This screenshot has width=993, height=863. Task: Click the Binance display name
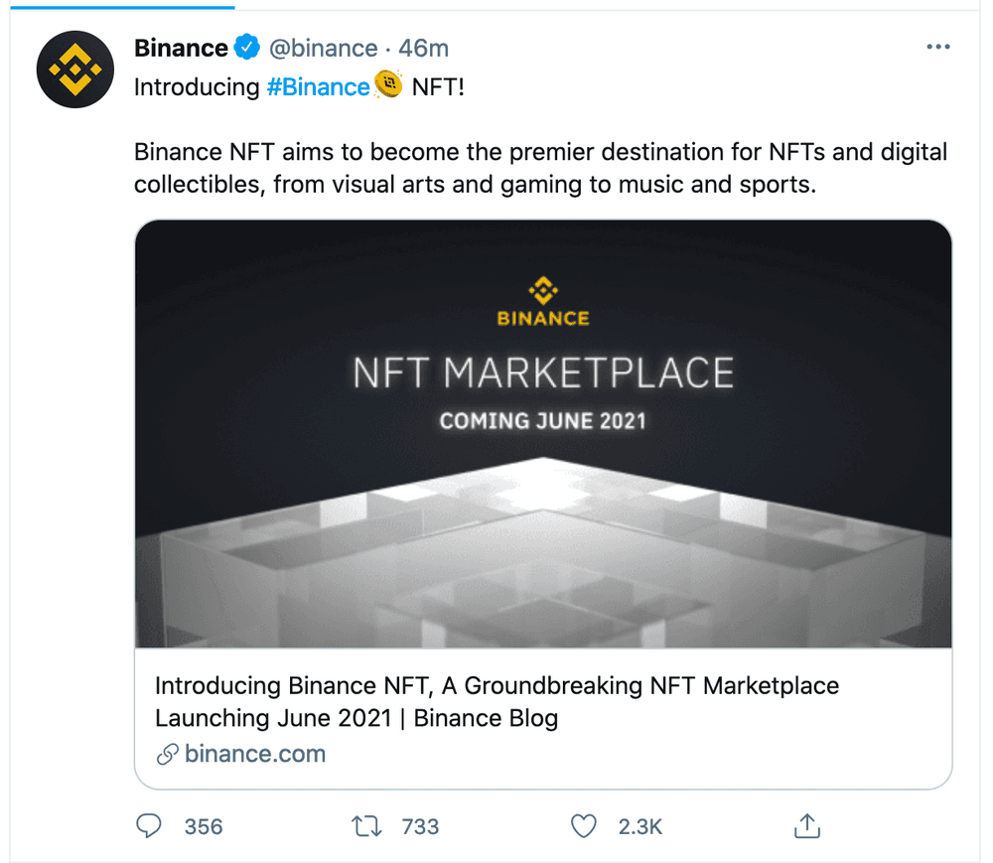pos(181,48)
